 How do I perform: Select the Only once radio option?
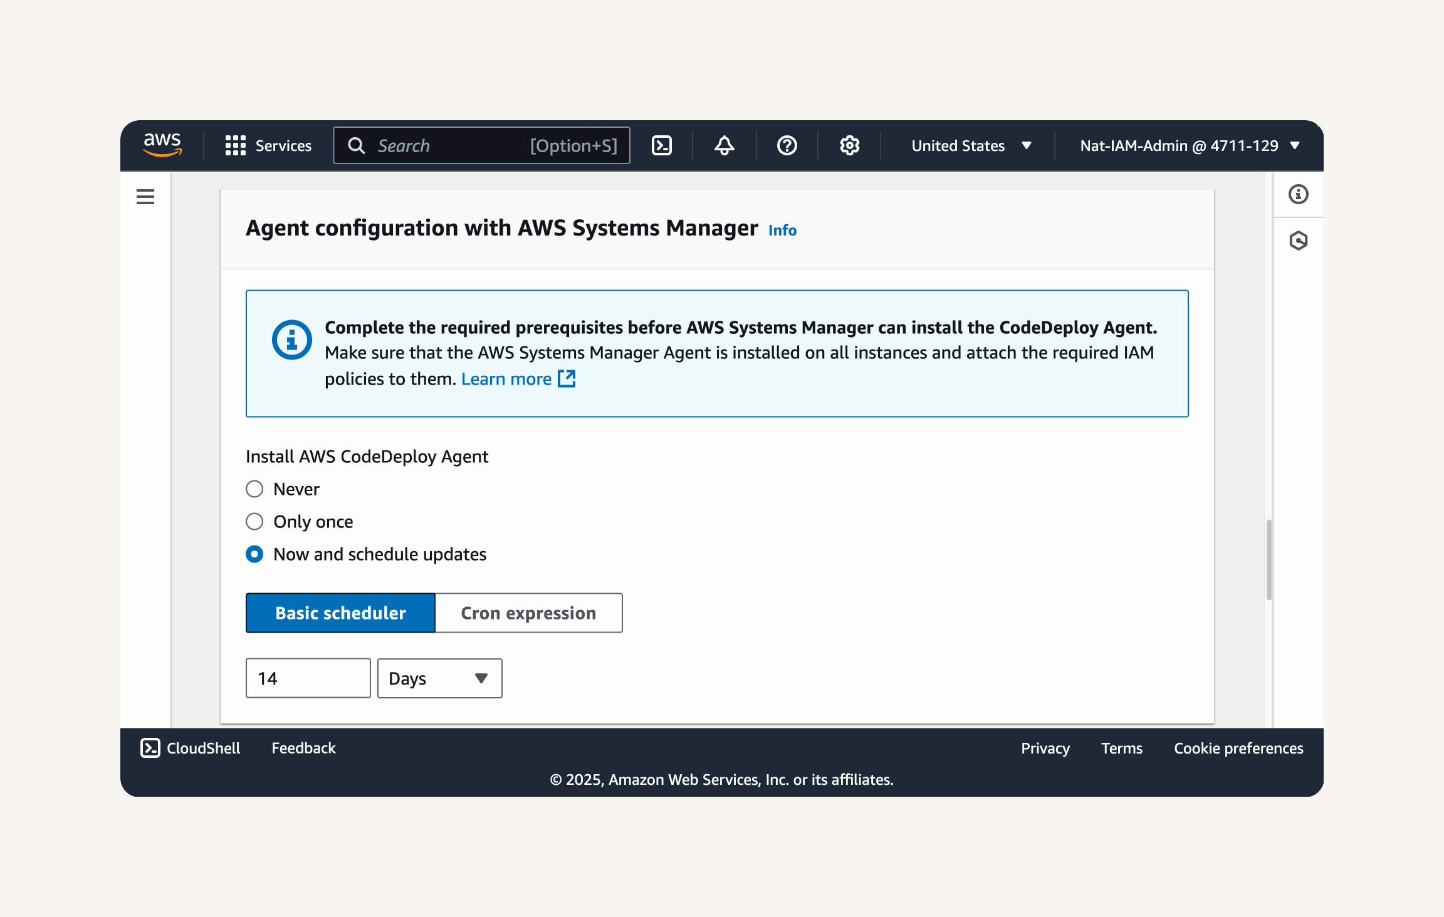[254, 522]
